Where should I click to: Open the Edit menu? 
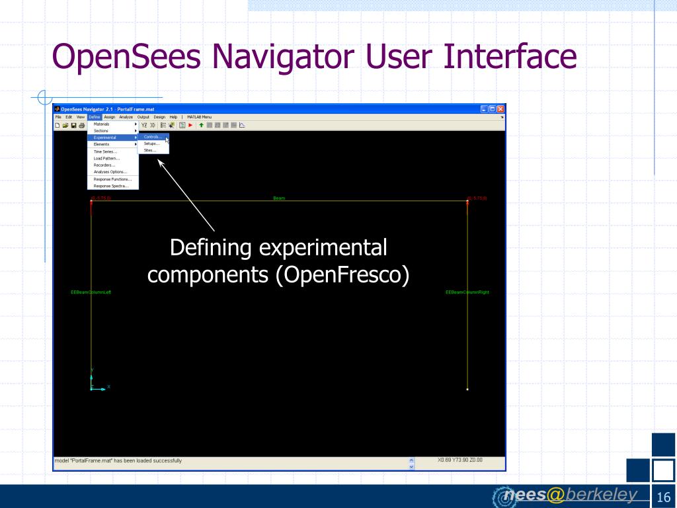pyautogui.click(x=69, y=117)
